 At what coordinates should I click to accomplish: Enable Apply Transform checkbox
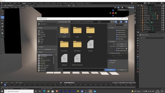coord(117,48)
